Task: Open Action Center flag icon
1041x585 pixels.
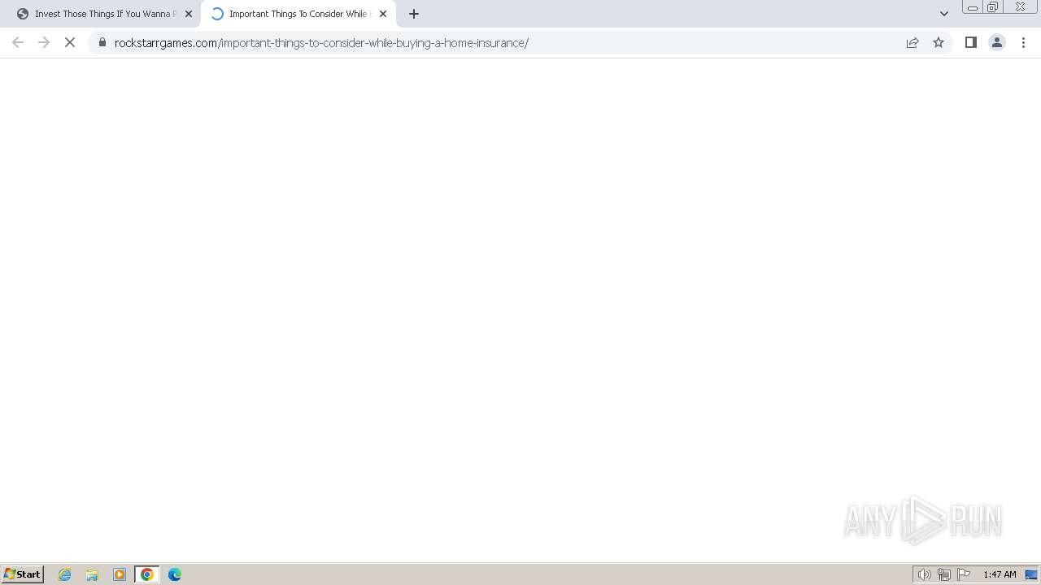Action: coord(964,574)
